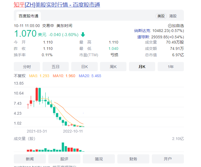
Task: Select the 1年 chart tab
Action: 171,66
